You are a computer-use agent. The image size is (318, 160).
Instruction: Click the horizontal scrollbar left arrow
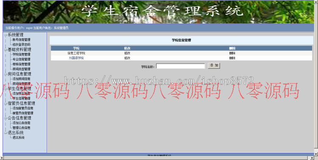(x=2, y=158)
